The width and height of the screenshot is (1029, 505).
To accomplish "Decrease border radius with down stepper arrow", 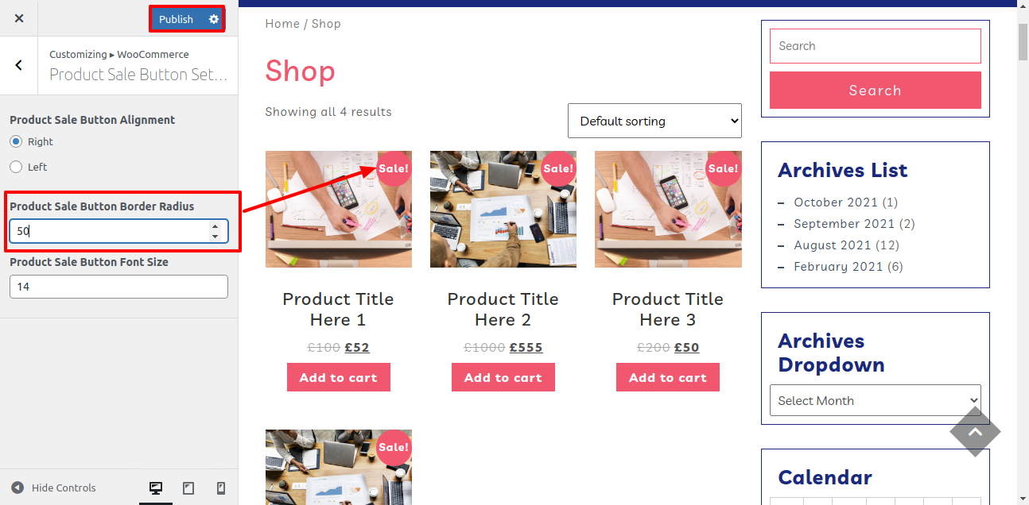I will (x=215, y=236).
